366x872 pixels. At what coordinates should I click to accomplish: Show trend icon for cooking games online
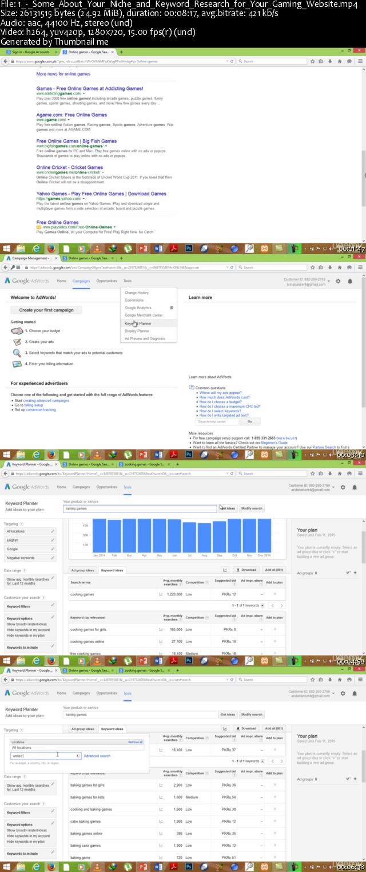coord(160,641)
